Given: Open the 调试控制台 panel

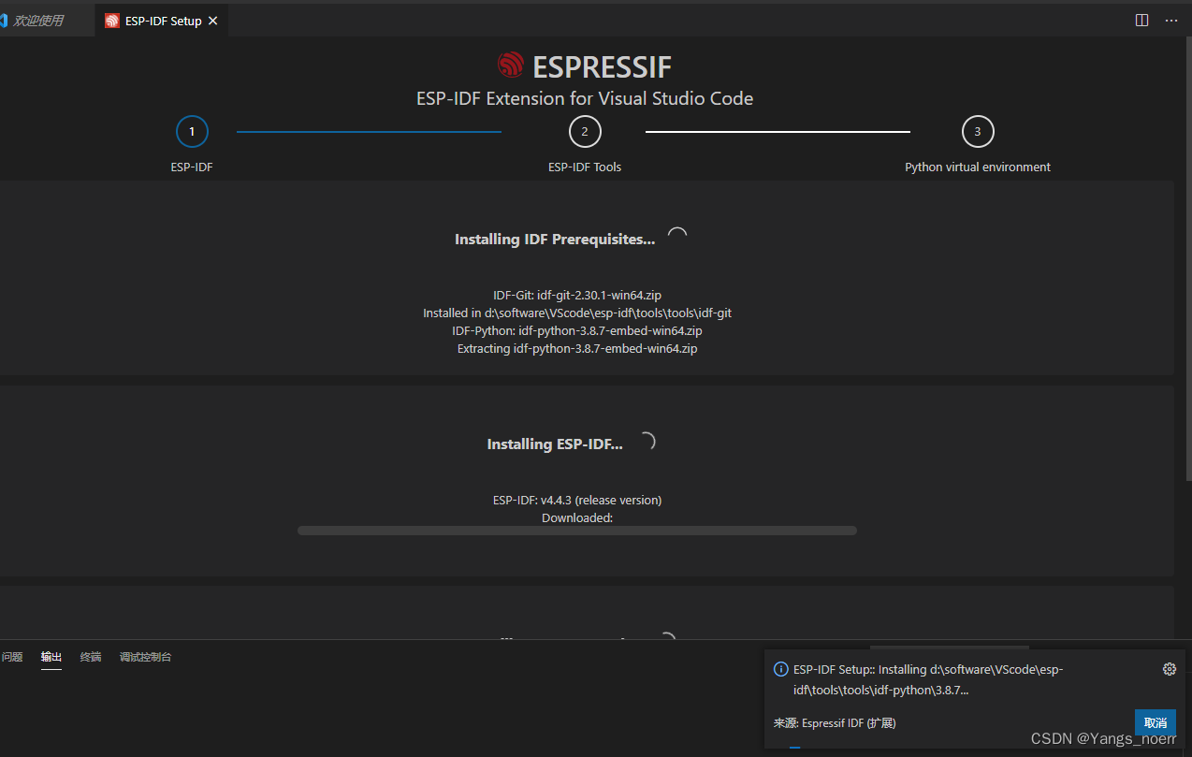Looking at the screenshot, I should 145,656.
